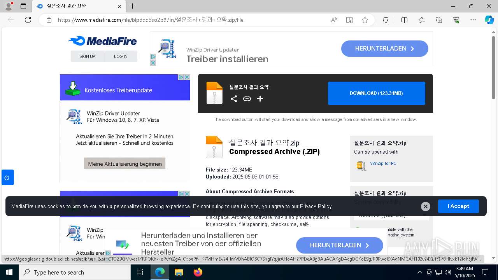
Task: Launch Copilot sidebar icon
Action: (x=489, y=20)
